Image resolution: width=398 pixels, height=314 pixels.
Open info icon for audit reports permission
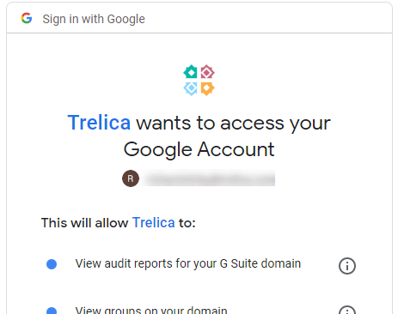pos(347,266)
